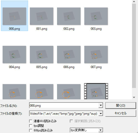The image size is (138, 133).
Task: Select the 006.png thumbnail image
Action: click(x=69, y=55)
